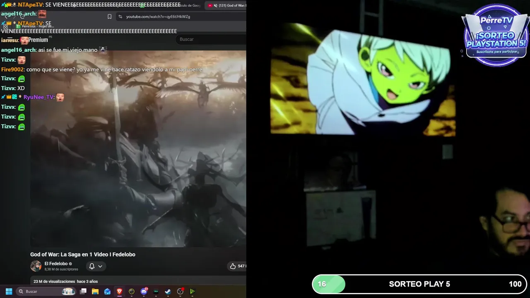The image size is (530, 298).
Task: Switch to the Brave browser taskbar icon
Action: pos(120,291)
